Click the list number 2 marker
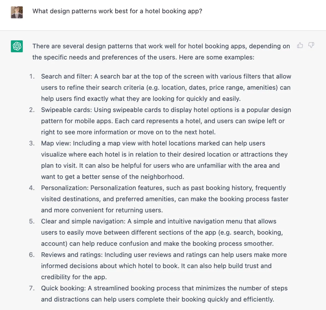The image size is (326, 310). [x=32, y=110]
